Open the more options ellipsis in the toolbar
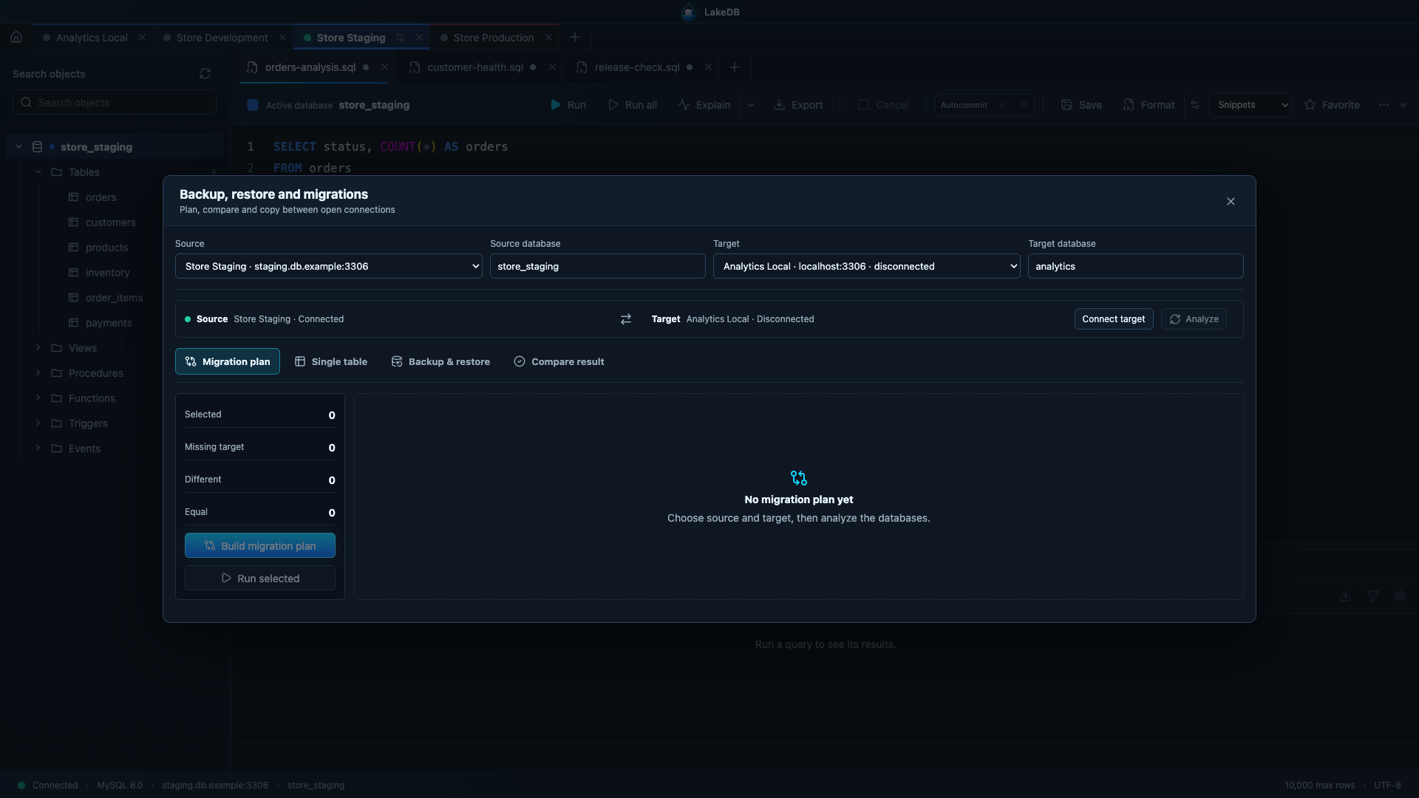 coord(1384,105)
